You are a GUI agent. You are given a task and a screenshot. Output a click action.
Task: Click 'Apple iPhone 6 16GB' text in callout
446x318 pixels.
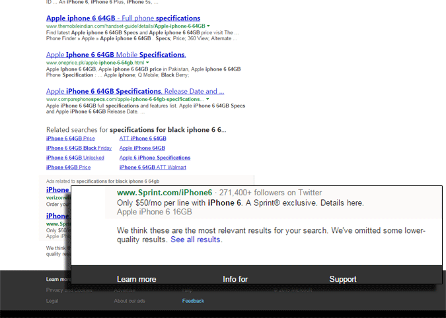(155, 212)
